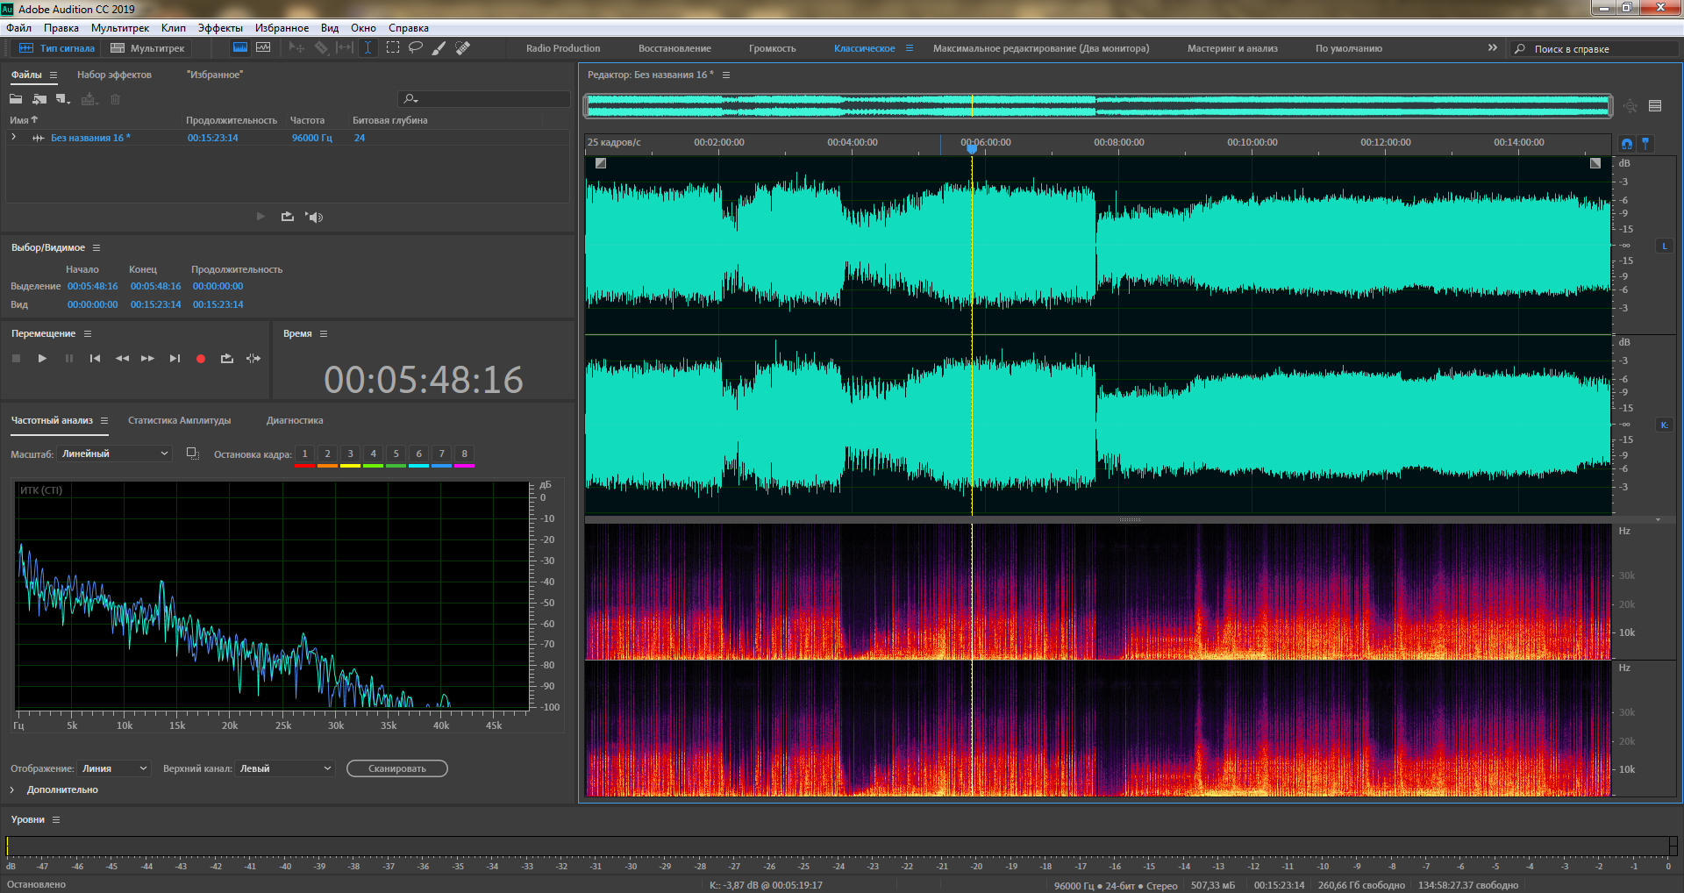Screen dimensions: 1684x893
Task: Toggle loop playback in transport panel
Action: tap(227, 359)
